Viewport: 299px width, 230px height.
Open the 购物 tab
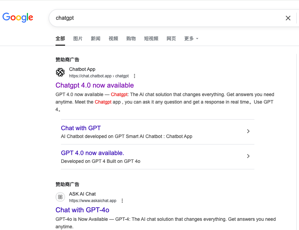(x=131, y=39)
